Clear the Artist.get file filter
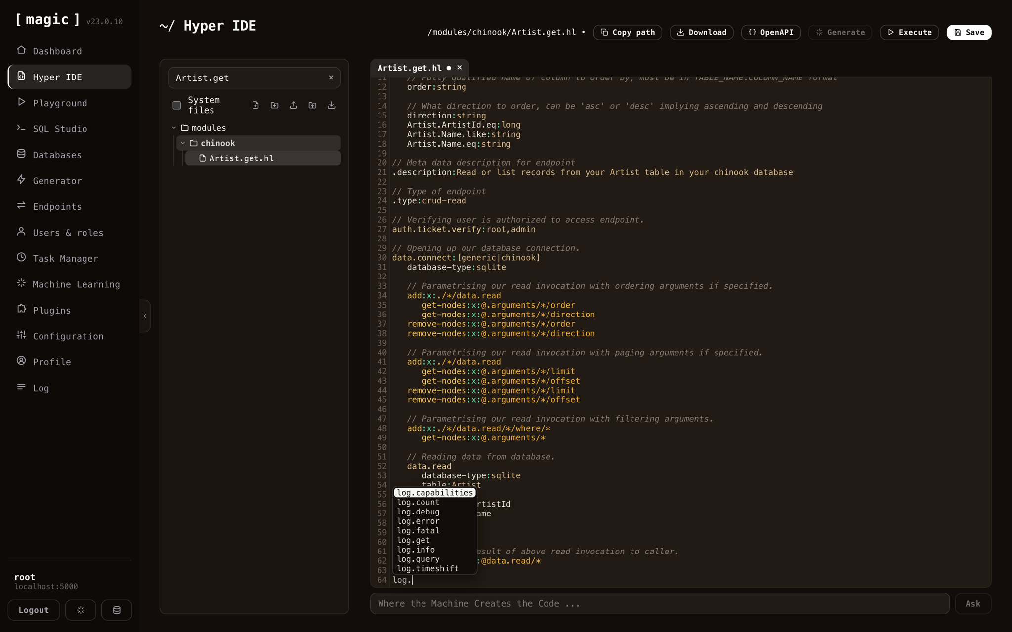This screenshot has height=632, width=1012. pyautogui.click(x=331, y=78)
